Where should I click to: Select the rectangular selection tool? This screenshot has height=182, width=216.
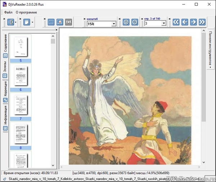tap(51, 22)
